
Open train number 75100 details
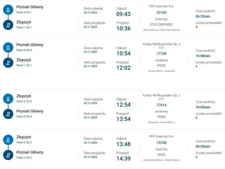(161, 143)
